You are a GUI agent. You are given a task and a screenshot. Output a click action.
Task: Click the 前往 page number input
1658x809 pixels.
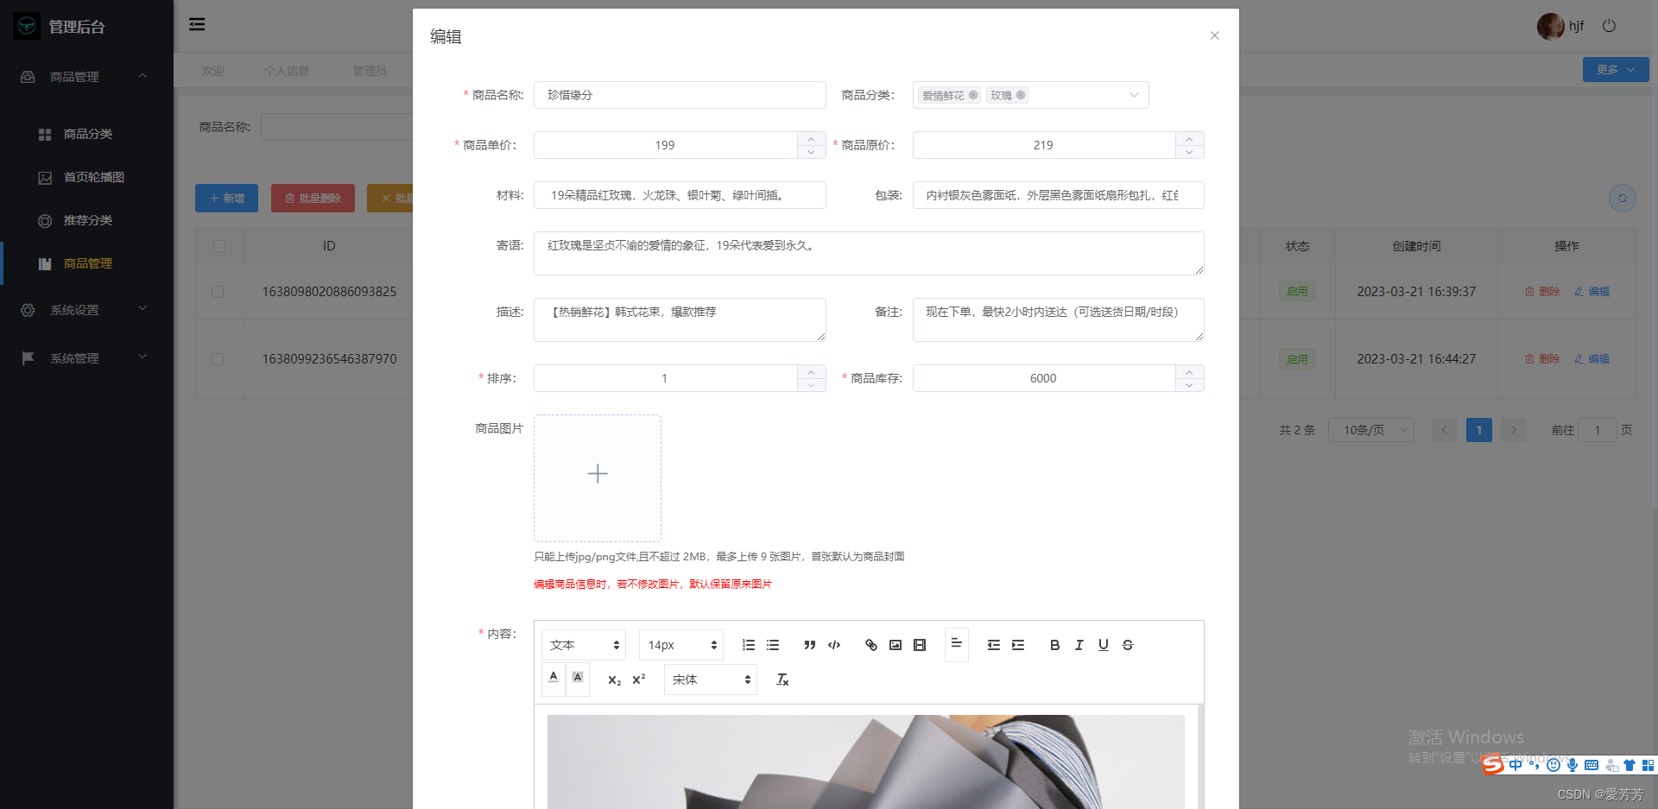coord(1598,430)
